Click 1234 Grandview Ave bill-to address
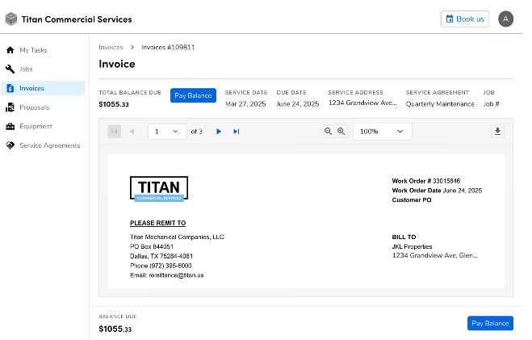 point(434,255)
